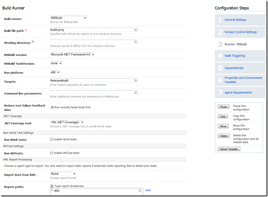Click the Working directory input field
This screenshot has height=197, width=268.
94,42
